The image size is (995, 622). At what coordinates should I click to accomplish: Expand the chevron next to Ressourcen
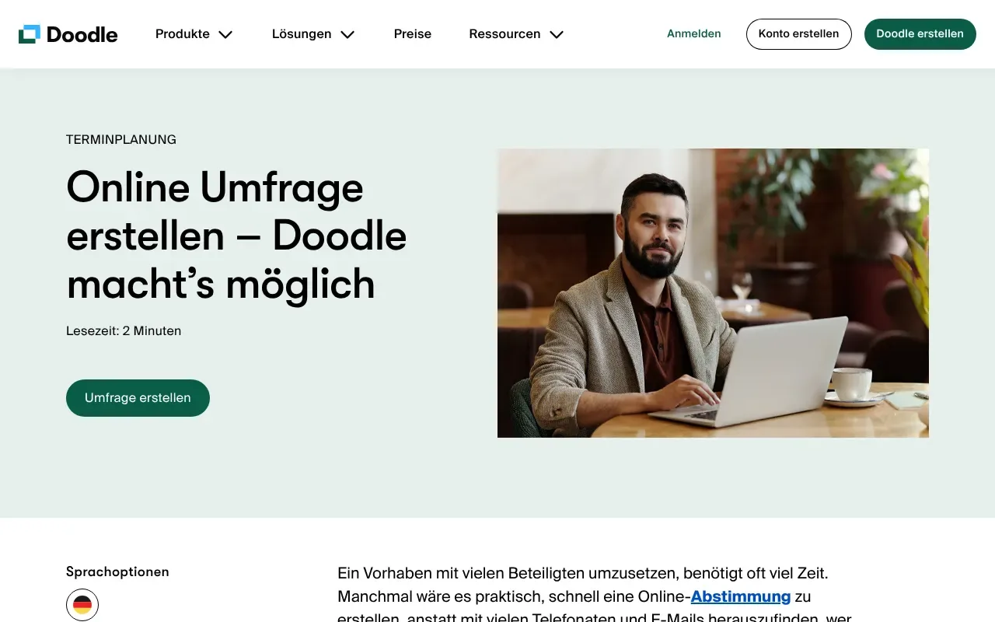[x=557, y=34]
